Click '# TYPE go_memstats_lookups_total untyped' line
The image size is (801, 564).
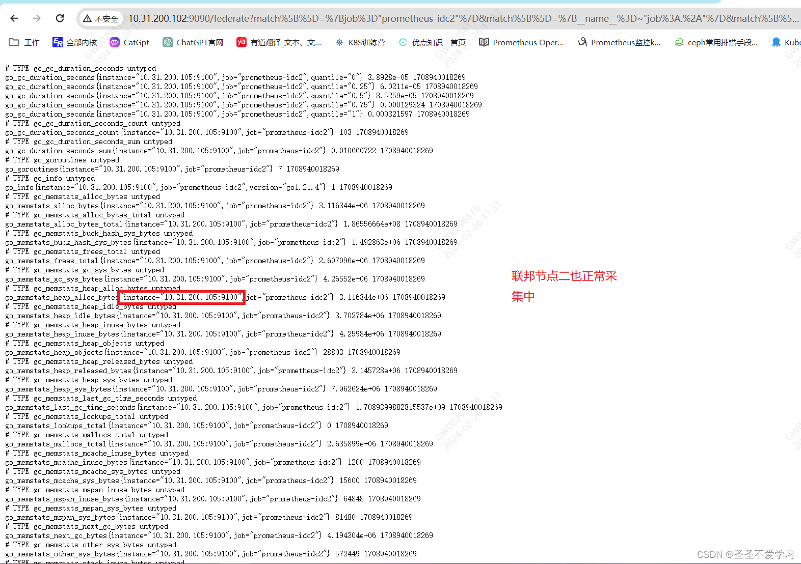(x=87, y=416)
